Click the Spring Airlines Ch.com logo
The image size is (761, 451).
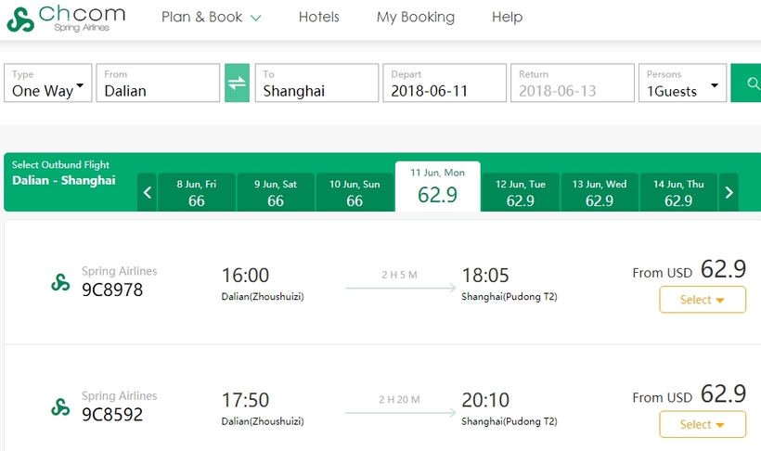tap(66, 19)
